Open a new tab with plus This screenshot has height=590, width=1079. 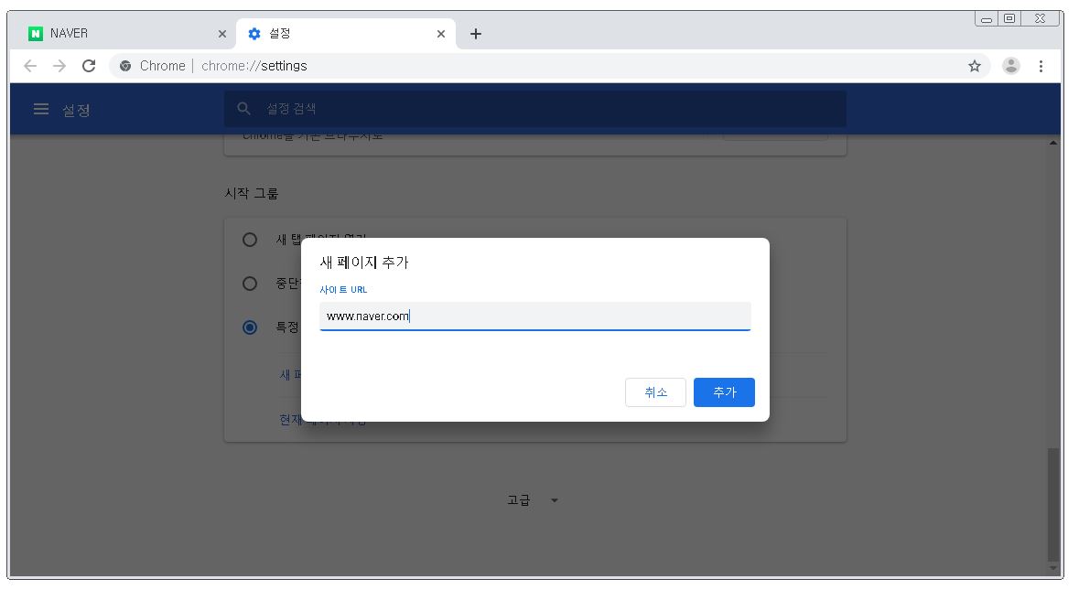click(476, 34)
